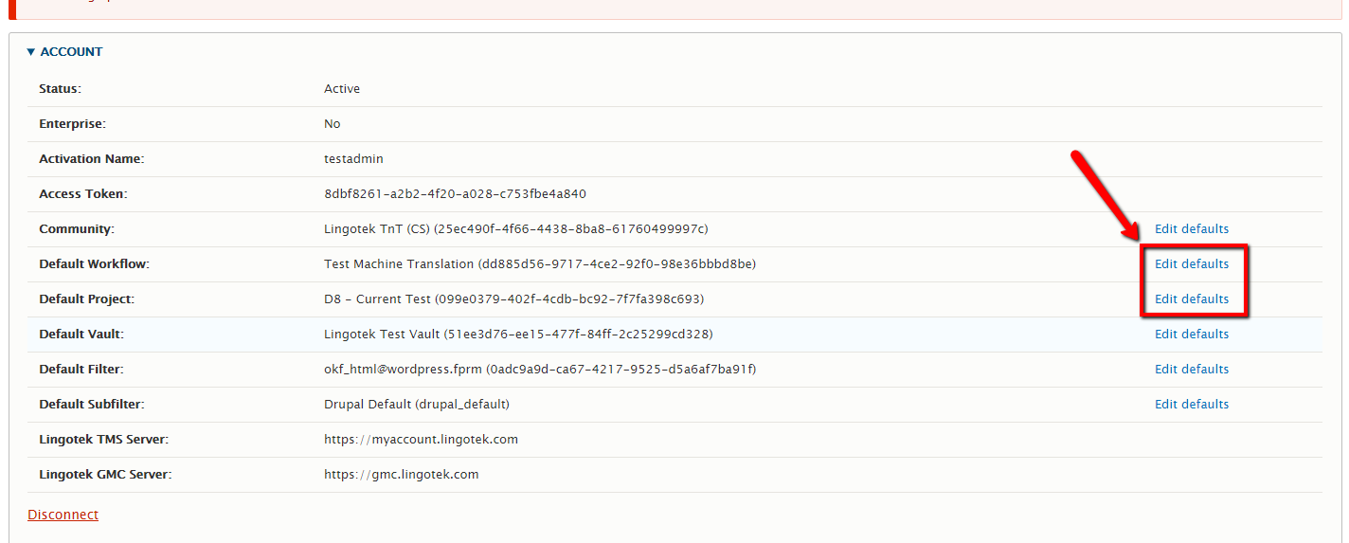Open Edit defaults for Default Workflow
Image resolution: width=1349 pixels, height=543 pixels.
tap(1191, 263)
